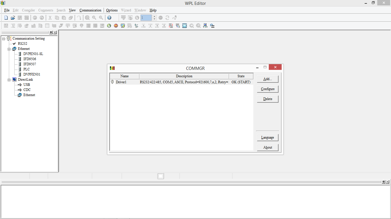The image size is (391, 219).
Task: Click Configure button in COMMGR
Action: (x=268, y=89)
